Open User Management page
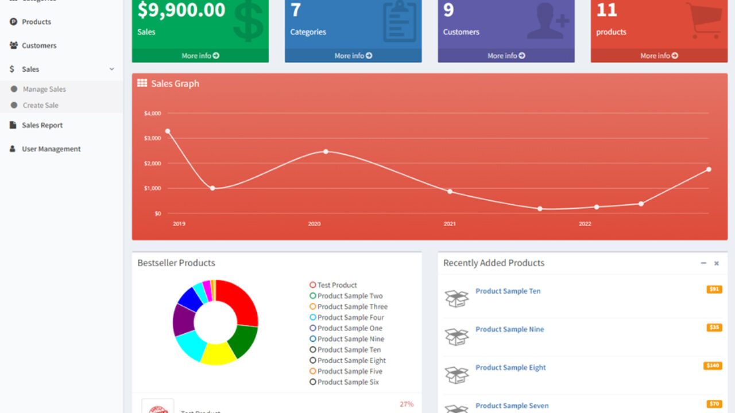735x413 pixels. click(51, 149)
